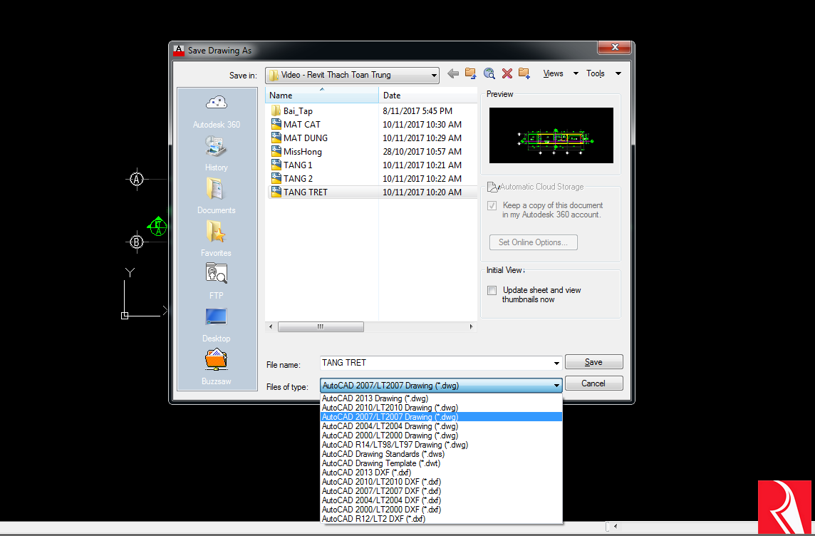Click the MAT CAT file icon

point(276,124)
